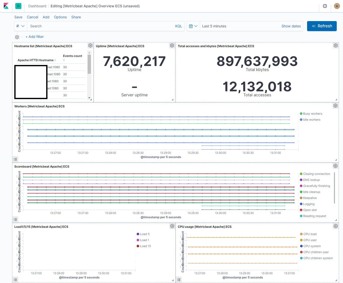This screenshot has width=343, height=283.
Task: Click Scoreboard legend scrollbar
Action: point(334,188)
